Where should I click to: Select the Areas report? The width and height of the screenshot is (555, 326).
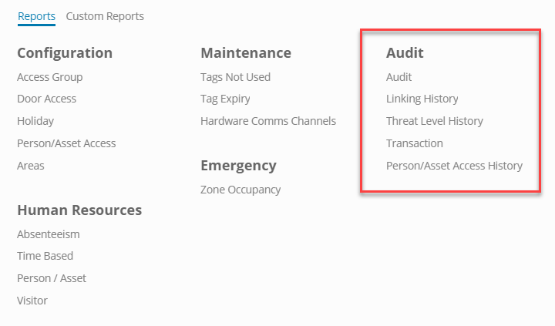click(x=31, y=166)
